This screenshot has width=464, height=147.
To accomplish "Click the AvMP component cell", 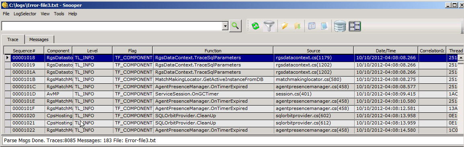I will point(58,94).
